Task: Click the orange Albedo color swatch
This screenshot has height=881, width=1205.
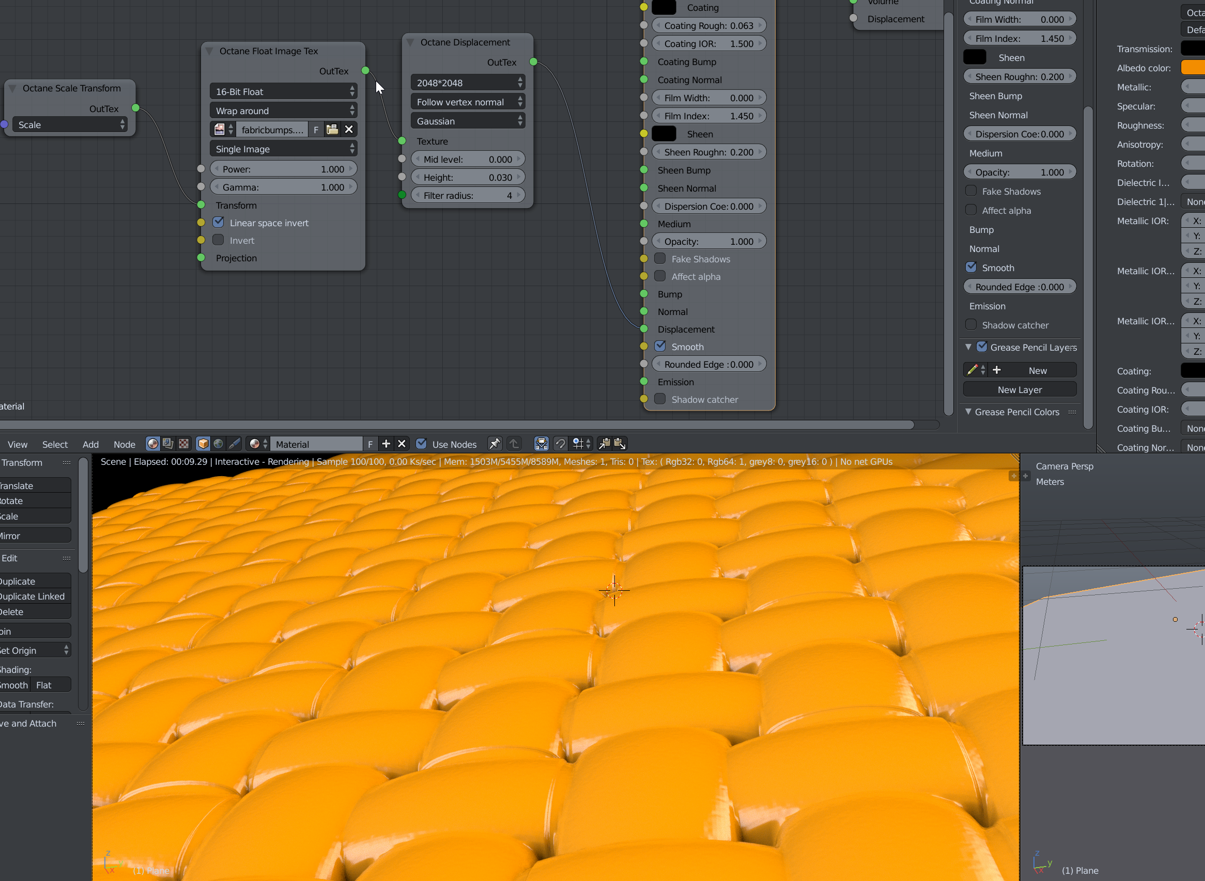Action: point(1194,68)
